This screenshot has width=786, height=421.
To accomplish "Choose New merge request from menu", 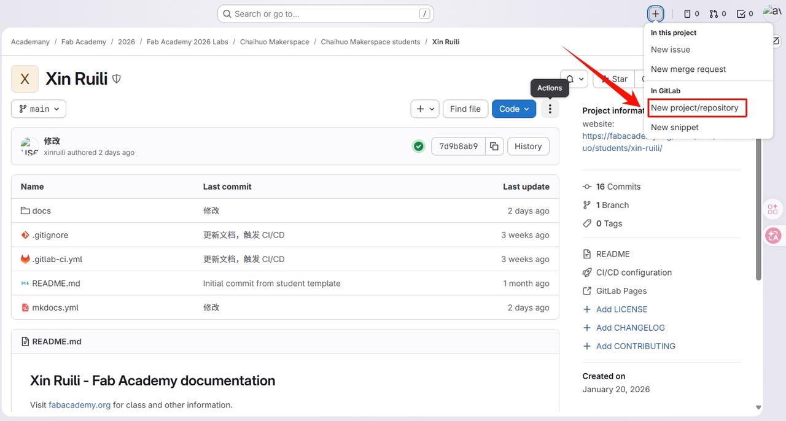I will [x=688, y=69].
